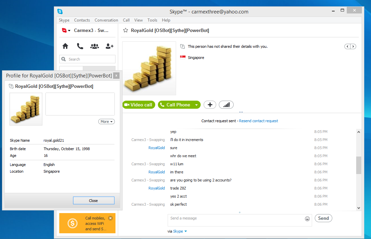Check call quality signal bars icon

pos(226,105)
